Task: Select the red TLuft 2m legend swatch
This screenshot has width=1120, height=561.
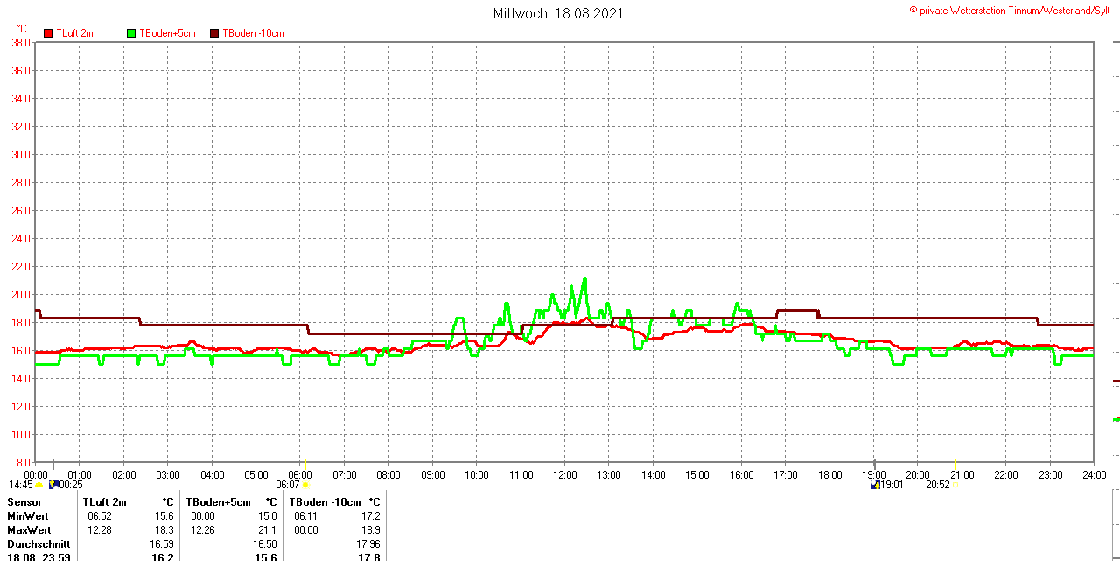Action: [x=48, y=33]
